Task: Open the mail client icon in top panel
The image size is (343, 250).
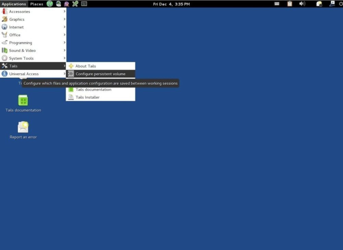Action: (58, 4)
